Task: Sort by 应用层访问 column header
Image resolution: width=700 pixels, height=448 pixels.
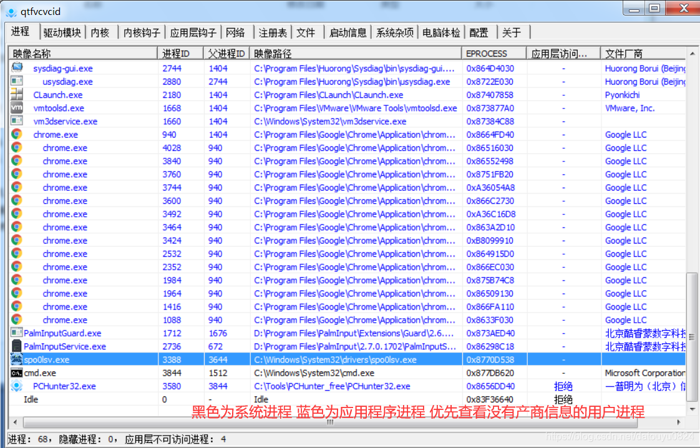Action: click(x=564, y=54)
